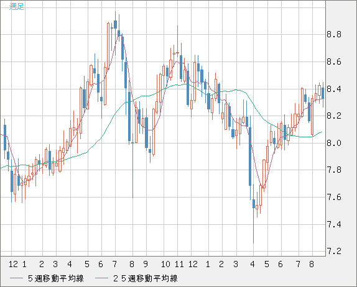357x287 pixels.
Task: Click the green 25-week average legend line
Action: [102, 278]
